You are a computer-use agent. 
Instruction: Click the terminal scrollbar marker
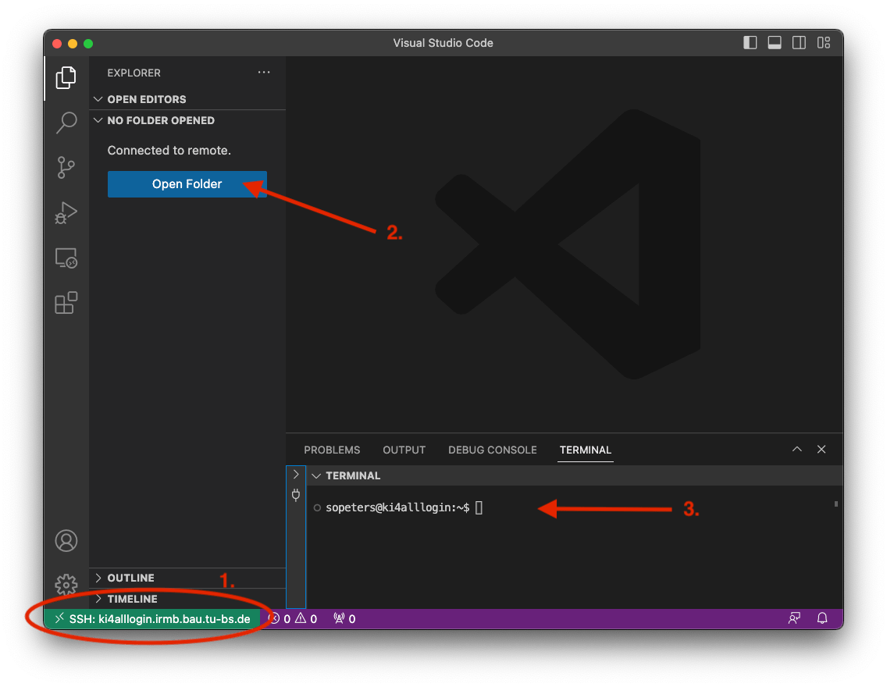836,504
